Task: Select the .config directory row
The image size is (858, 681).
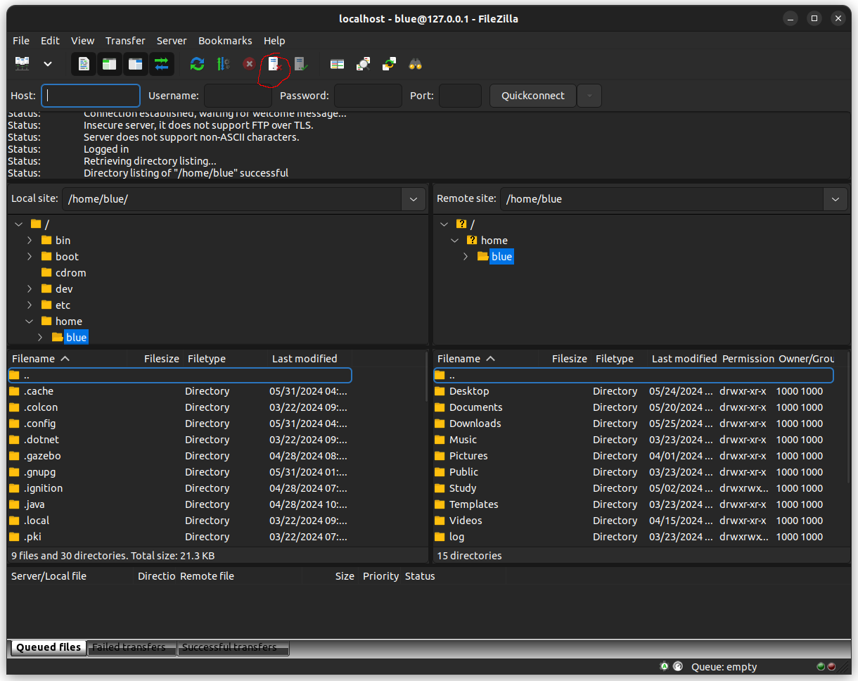Action: (x=180, y=424)
